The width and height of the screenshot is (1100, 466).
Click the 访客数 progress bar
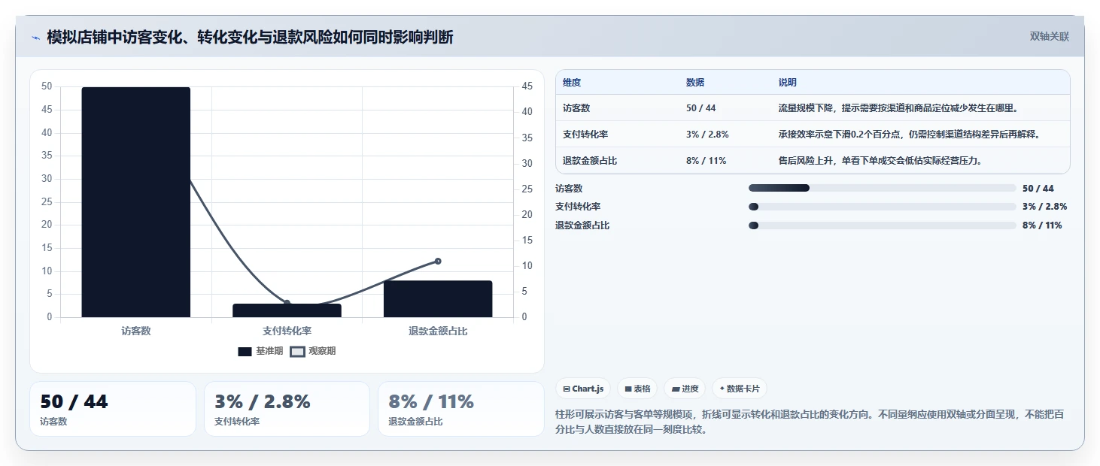(x=882, y=188)
